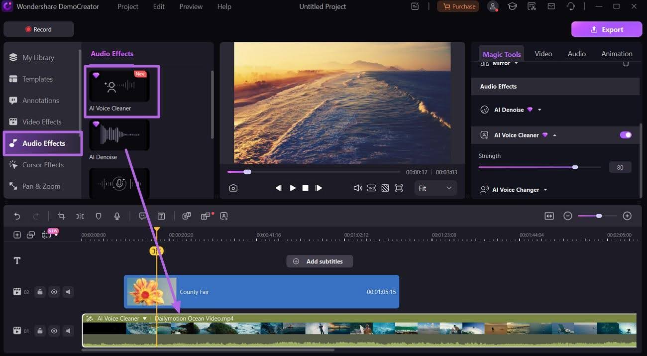
Task: Click the timeline zoom slider
Action: (x=597, y=216)
